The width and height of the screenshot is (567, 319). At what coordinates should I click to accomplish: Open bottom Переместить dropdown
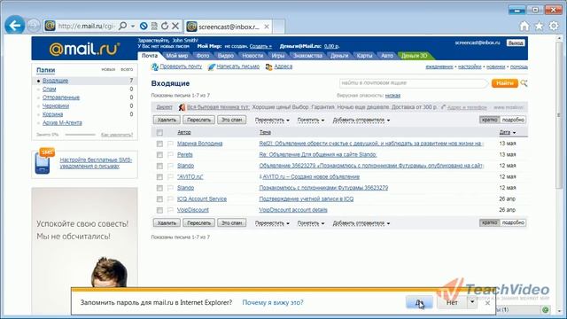[272, 223]
